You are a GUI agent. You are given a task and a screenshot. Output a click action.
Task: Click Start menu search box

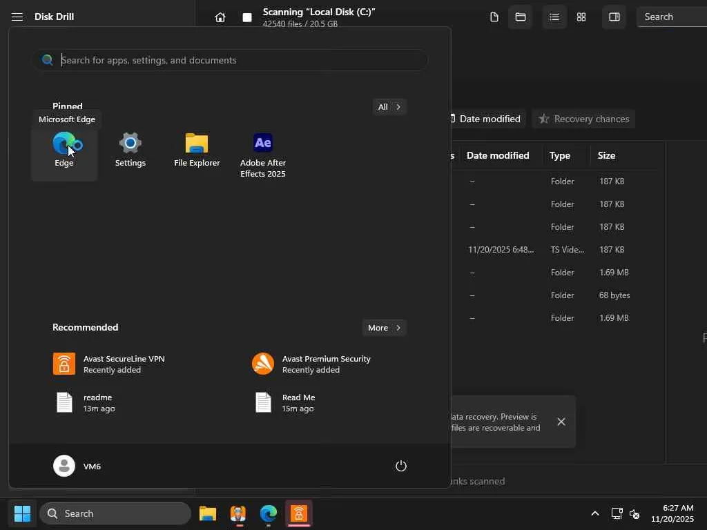coord(231,60)
